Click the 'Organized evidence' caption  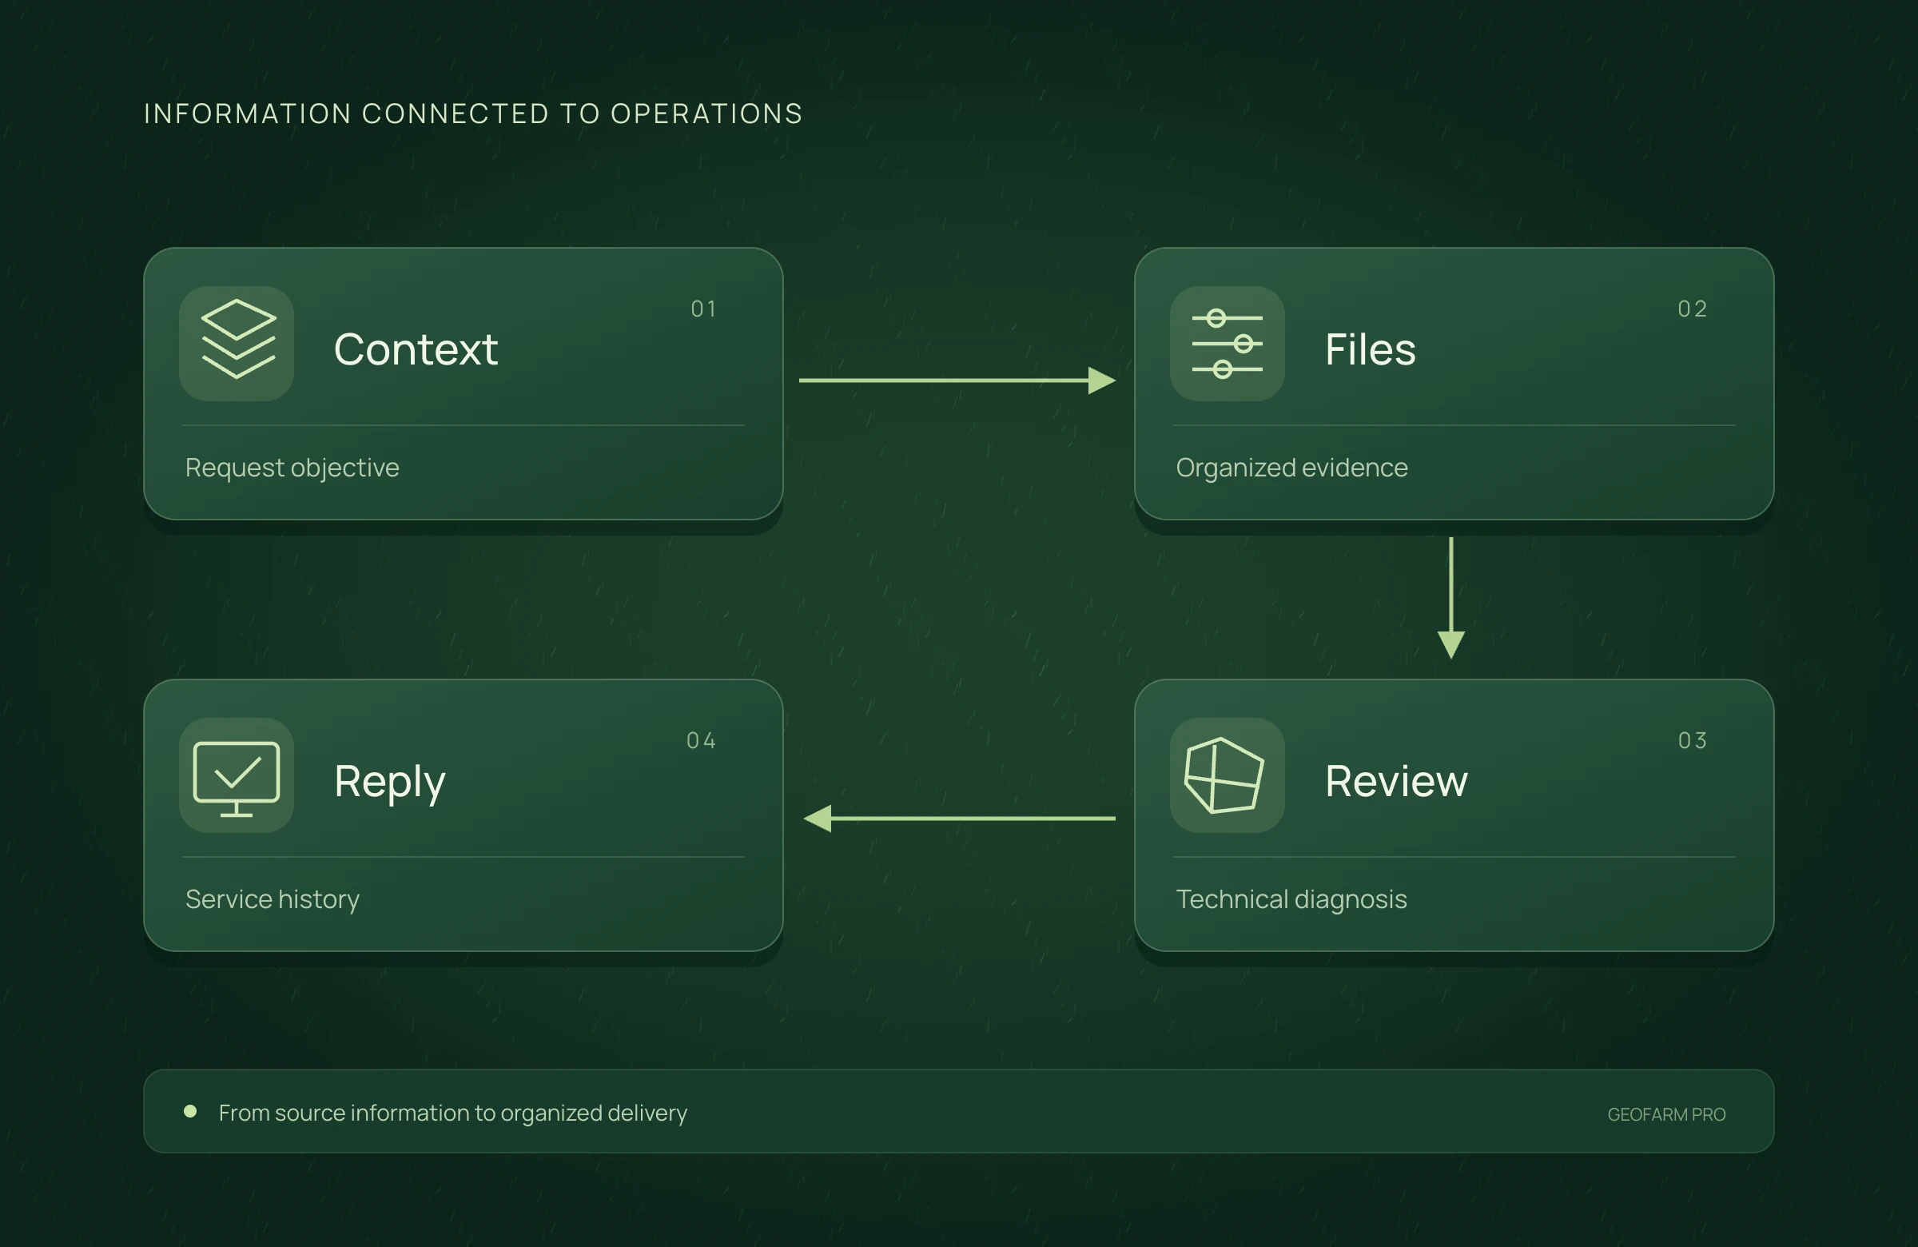(x=1291, y=468)
